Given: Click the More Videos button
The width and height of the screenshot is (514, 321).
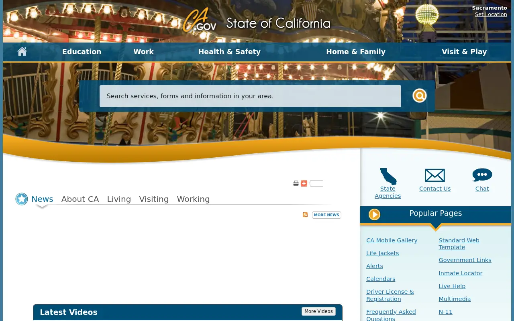Looking at the screenshot, I should pyautogui.click(x=318, y=311).
